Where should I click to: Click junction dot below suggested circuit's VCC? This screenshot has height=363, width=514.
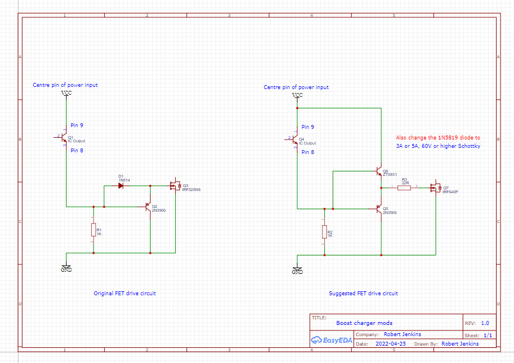tap(297, 108)
